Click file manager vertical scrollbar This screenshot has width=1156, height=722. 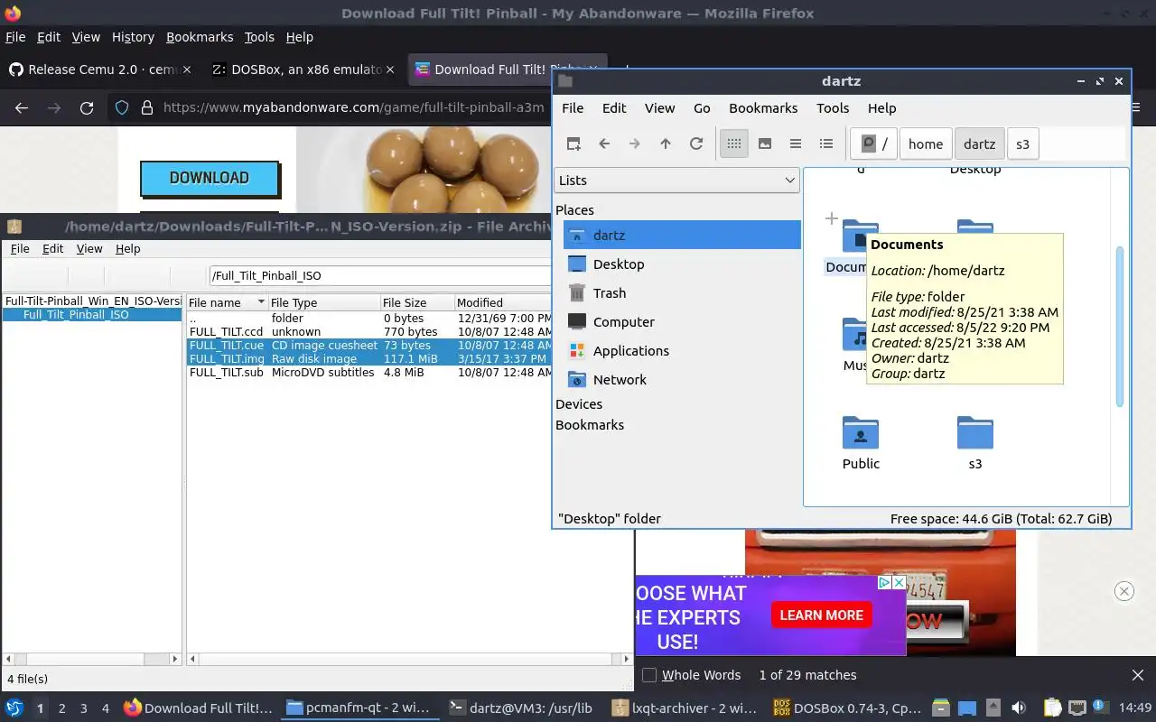[1120, 327]
